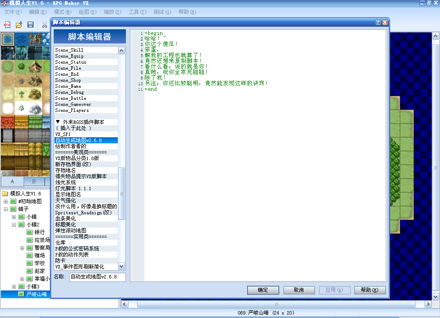Select the 弹性滚动地图 script
Viewport: 440px width, 318px height.
[86, 230]
